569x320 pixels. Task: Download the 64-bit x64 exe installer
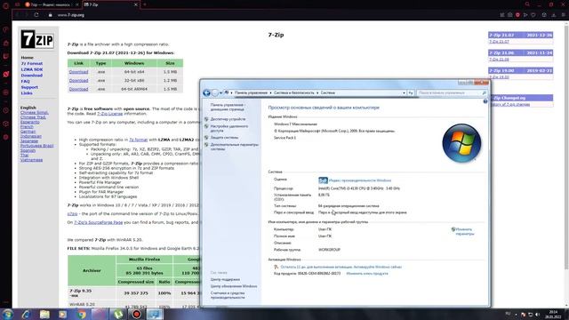click(78, 72)
